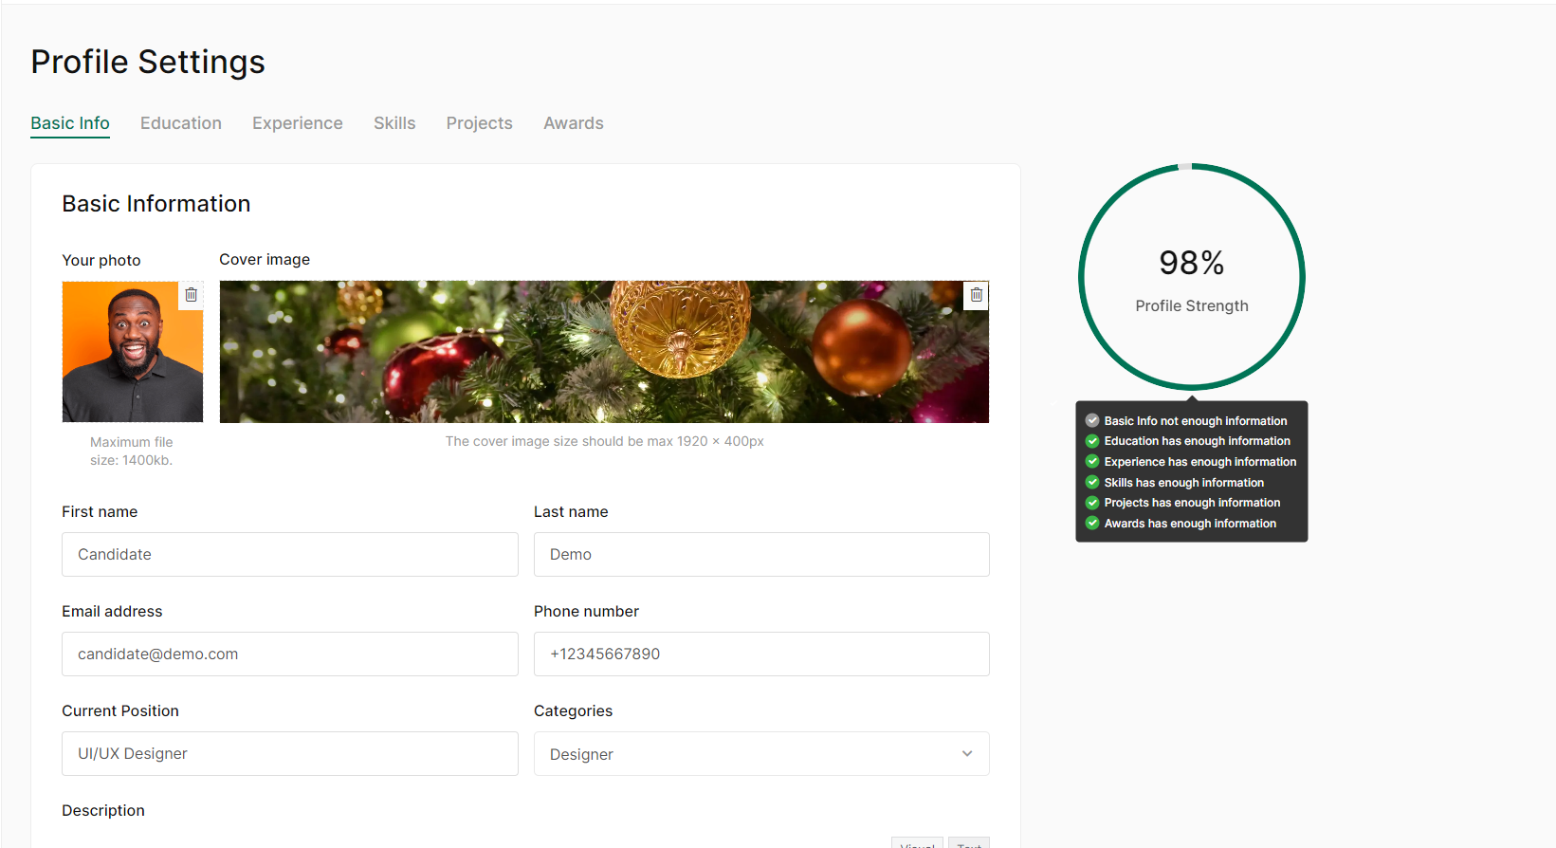This screenshot has width=1556, height=848.
Task: Open the Experience tab
Action: point(297,123)
